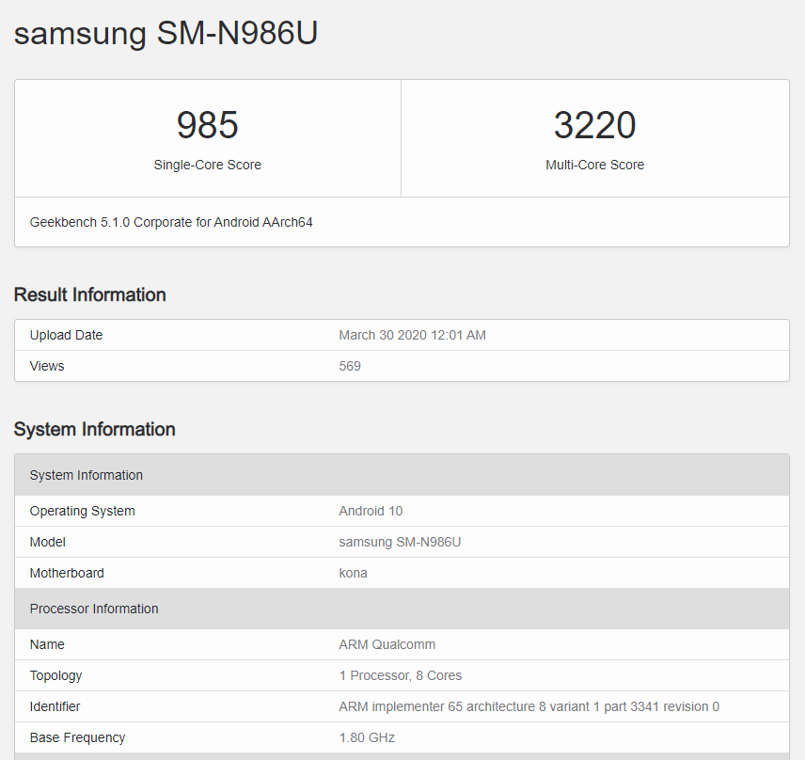Click the ARM implementer Identifier value
Screen dimensions: 805x760
(526, 706)
